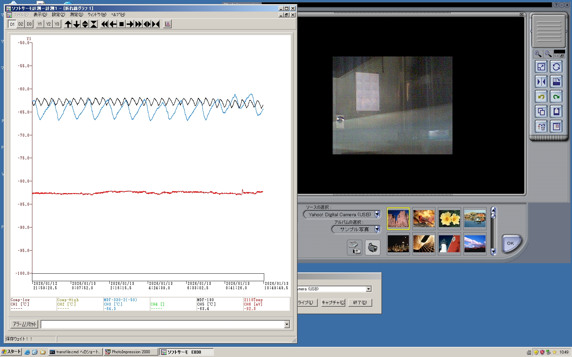
Task: Toggle the D3 data button
Action: 29,24
